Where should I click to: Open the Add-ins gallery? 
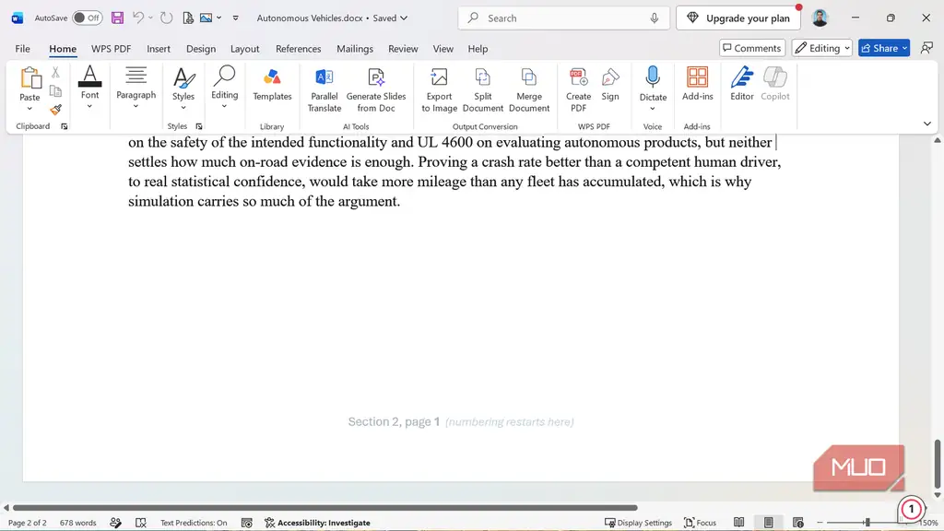click(697, 84)
